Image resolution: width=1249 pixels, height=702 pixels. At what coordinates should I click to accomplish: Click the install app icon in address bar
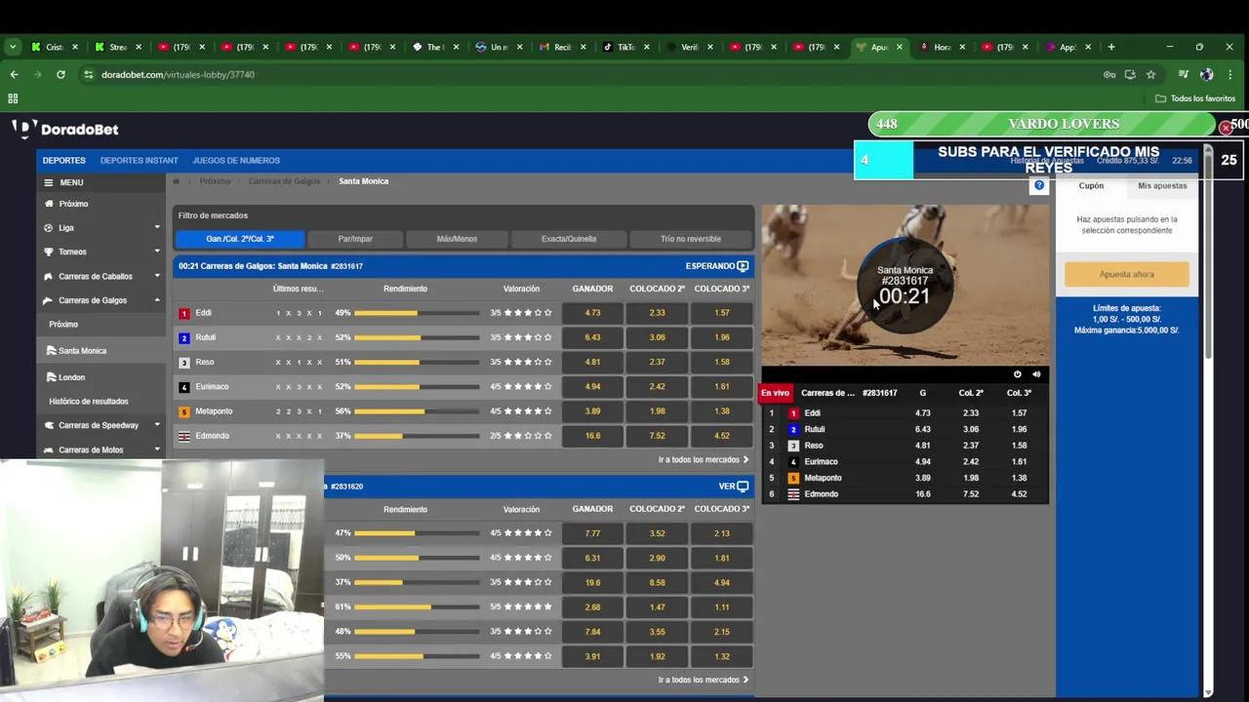point(1130,74)
